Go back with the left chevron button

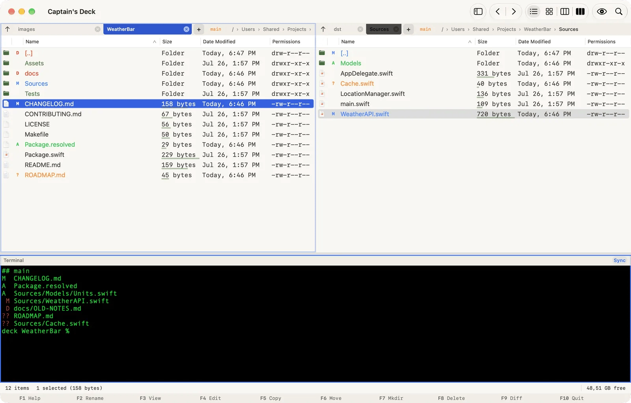coord(498,11)
